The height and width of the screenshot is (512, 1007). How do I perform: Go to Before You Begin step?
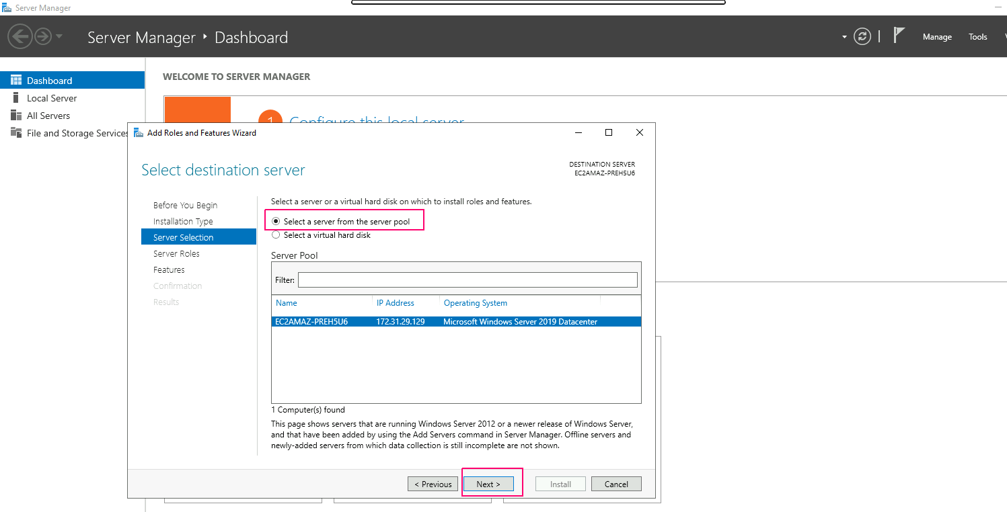point(185,206)
